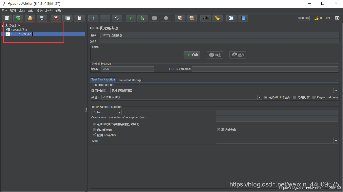Expand all tree nodes with plus icon
Screen dimensions: 343x192
click(x=93, y=18)
